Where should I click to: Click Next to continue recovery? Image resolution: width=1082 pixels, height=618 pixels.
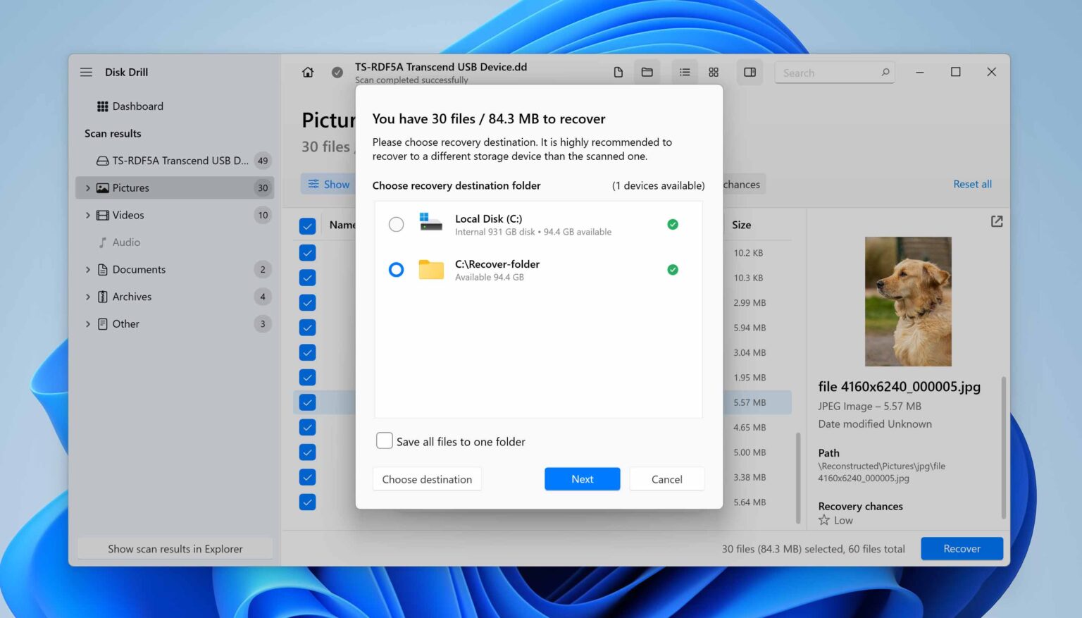pyautogui.click(x=582, y=479)
